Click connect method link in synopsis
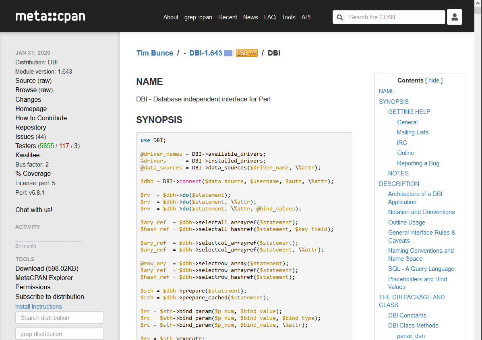The width and height of the screenshot is (482, 340). [x=190, y=181]
